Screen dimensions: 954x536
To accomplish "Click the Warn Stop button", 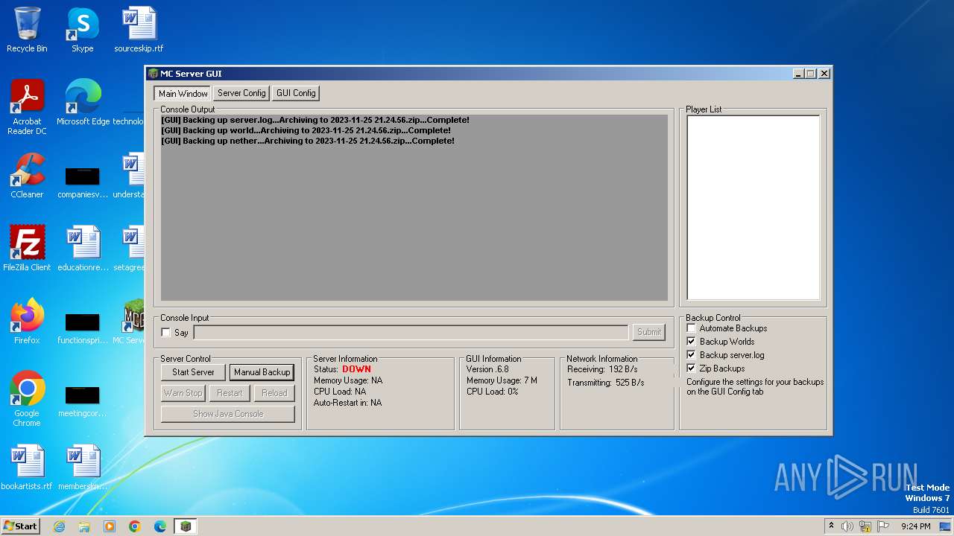I will point(183,393).
